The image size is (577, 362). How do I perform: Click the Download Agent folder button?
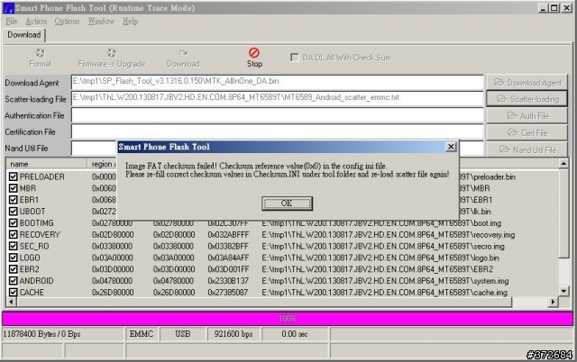coord(527,82)
